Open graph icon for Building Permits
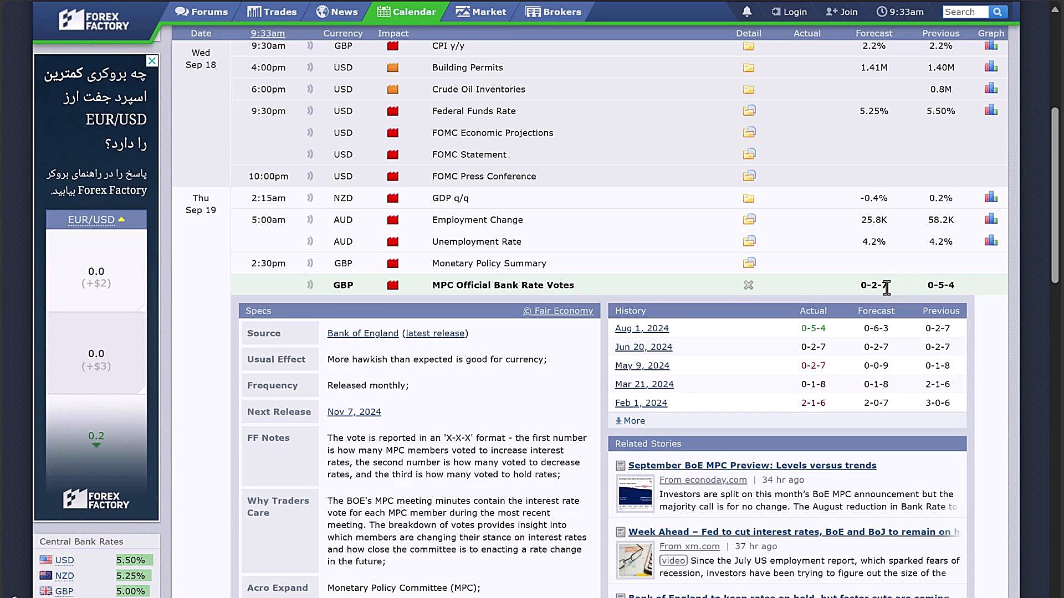1064x598 pixels. coord(991,67)
